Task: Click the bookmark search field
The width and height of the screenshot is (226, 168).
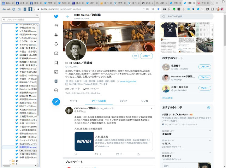Action: [20, 20]
